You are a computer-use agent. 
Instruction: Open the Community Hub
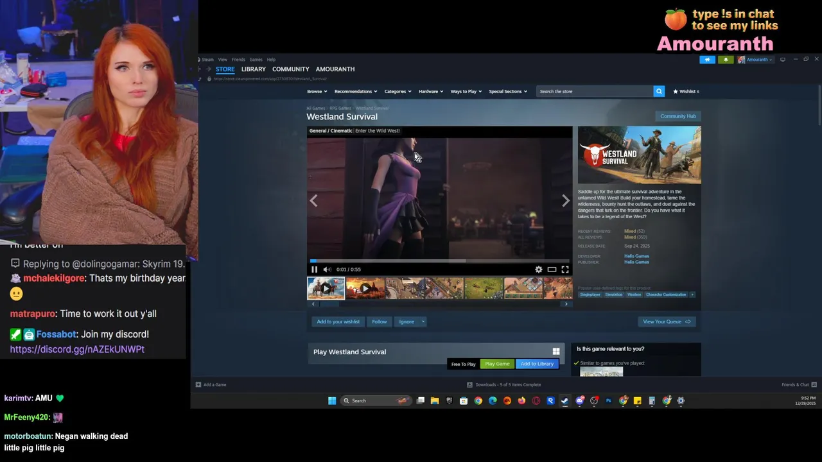coord(678,116)
